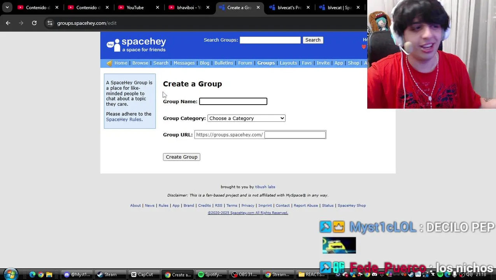Switch to the Discord @Myst1 taskbar window
496x280 pixels.
click(x=77, y=275)
